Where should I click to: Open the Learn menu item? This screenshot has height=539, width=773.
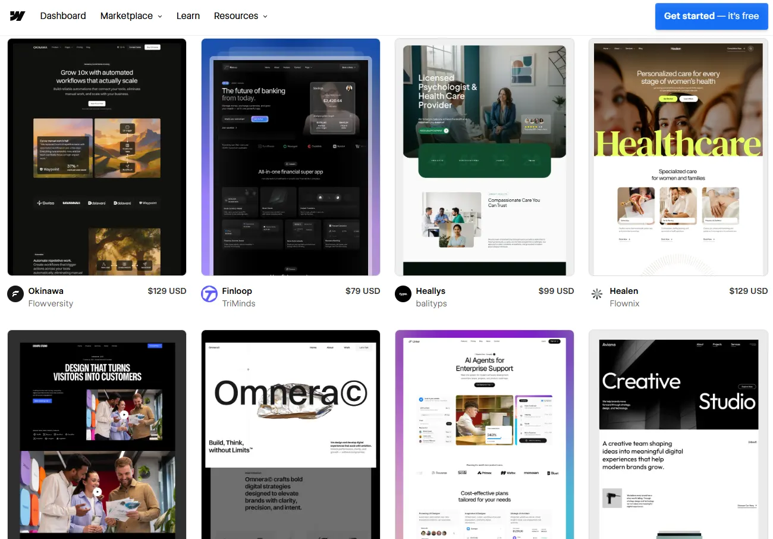point(188,16)
